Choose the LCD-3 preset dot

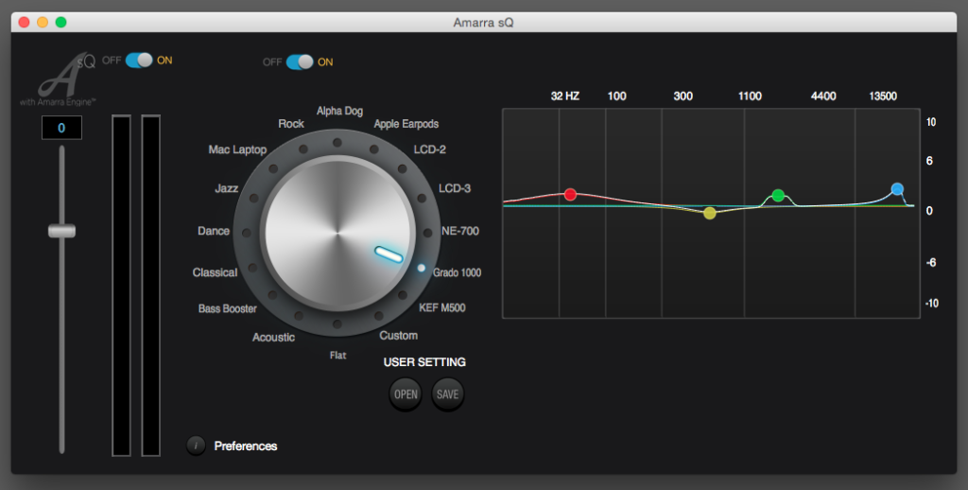pos(422,199)
